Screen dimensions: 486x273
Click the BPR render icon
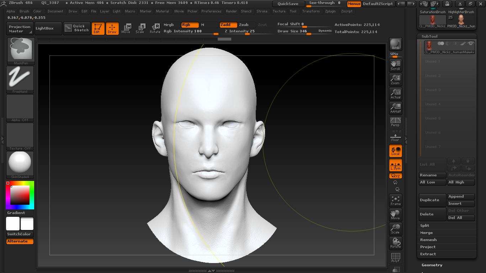(395, 44)
